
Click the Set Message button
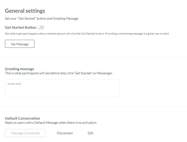click(20, 44)
